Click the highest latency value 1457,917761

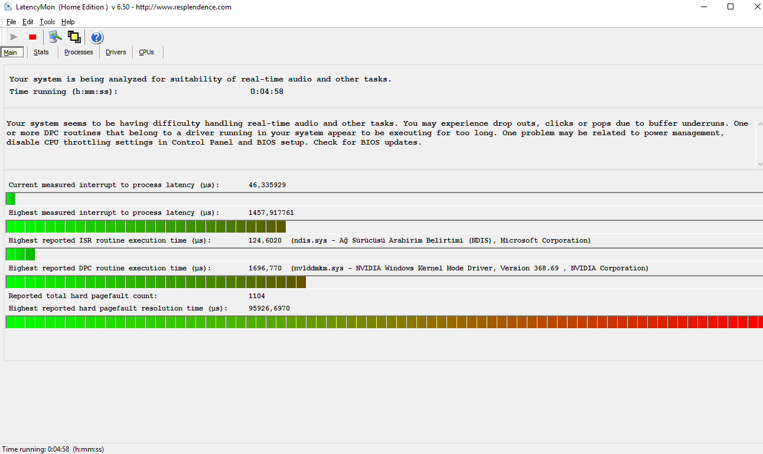271,213
